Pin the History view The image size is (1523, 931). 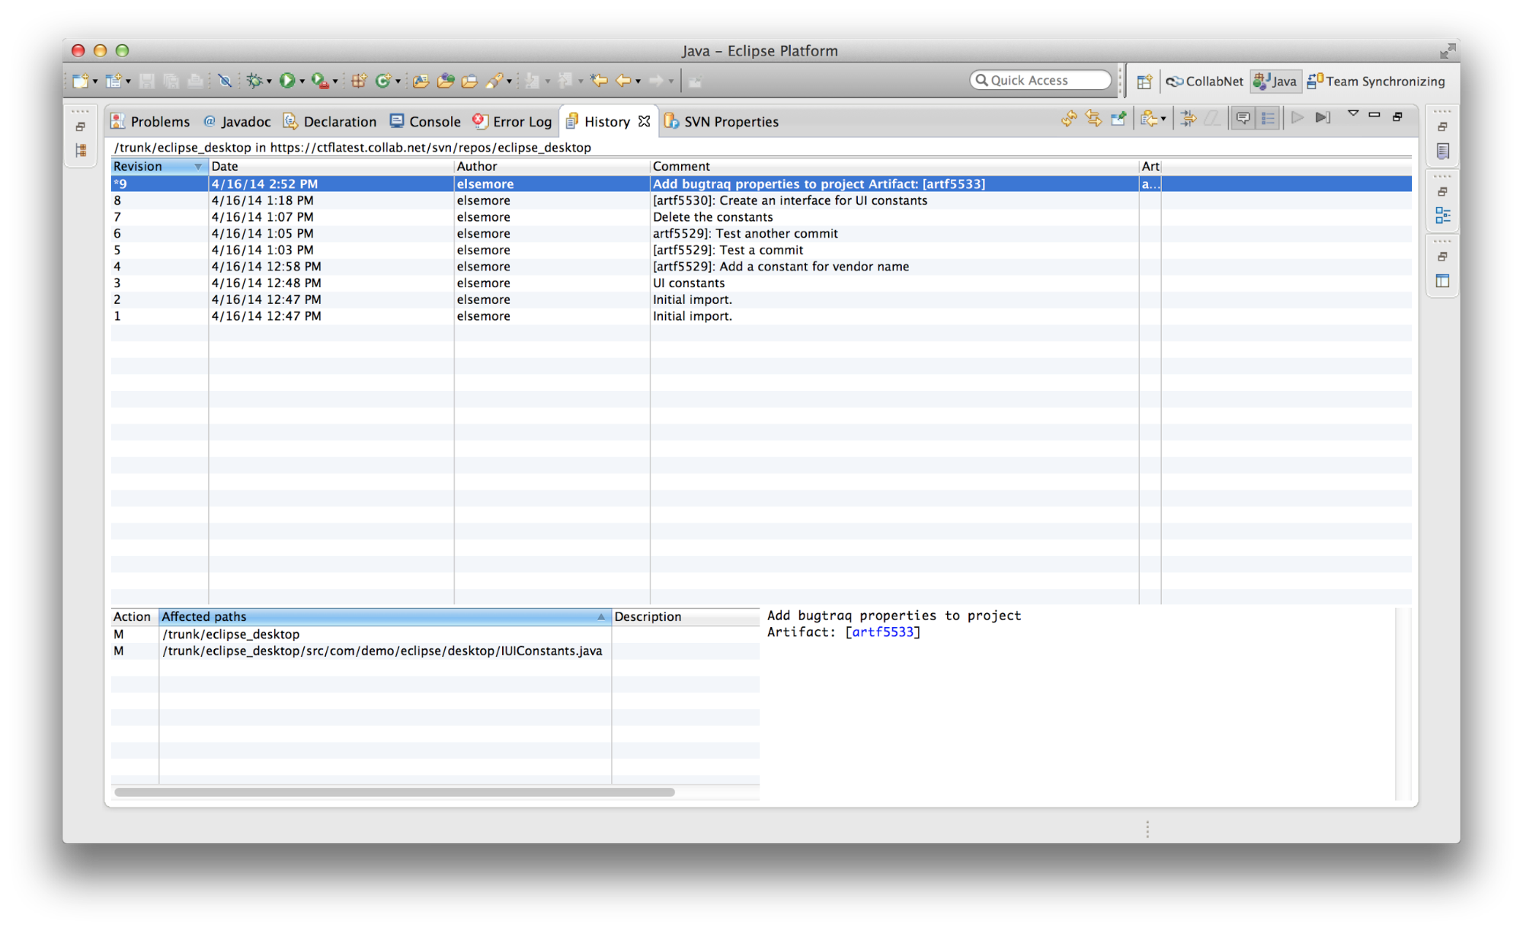click(1118, 118)
